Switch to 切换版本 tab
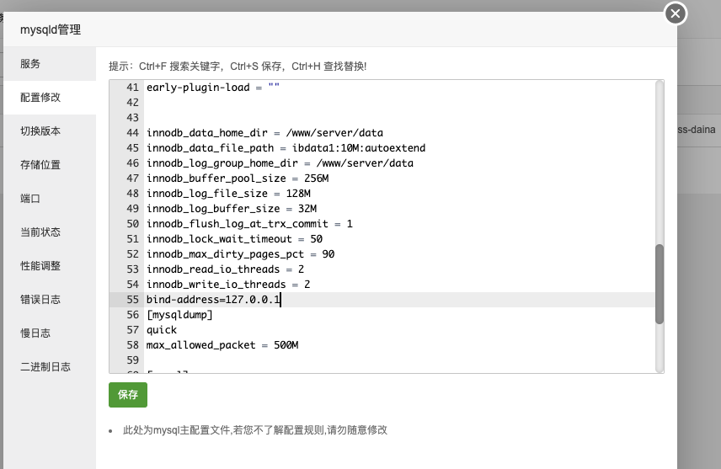721x469 pixels. (50, 131)
